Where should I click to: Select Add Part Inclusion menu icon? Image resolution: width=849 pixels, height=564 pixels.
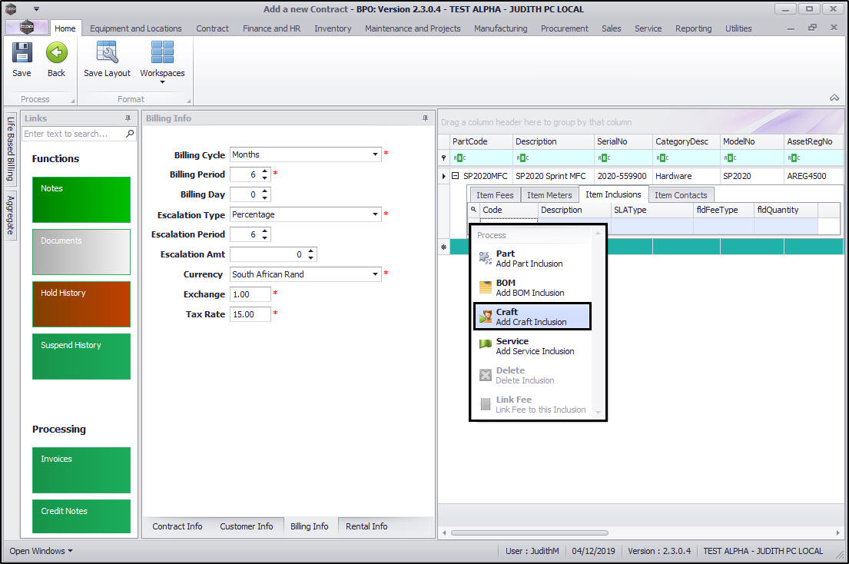(486, 259)
